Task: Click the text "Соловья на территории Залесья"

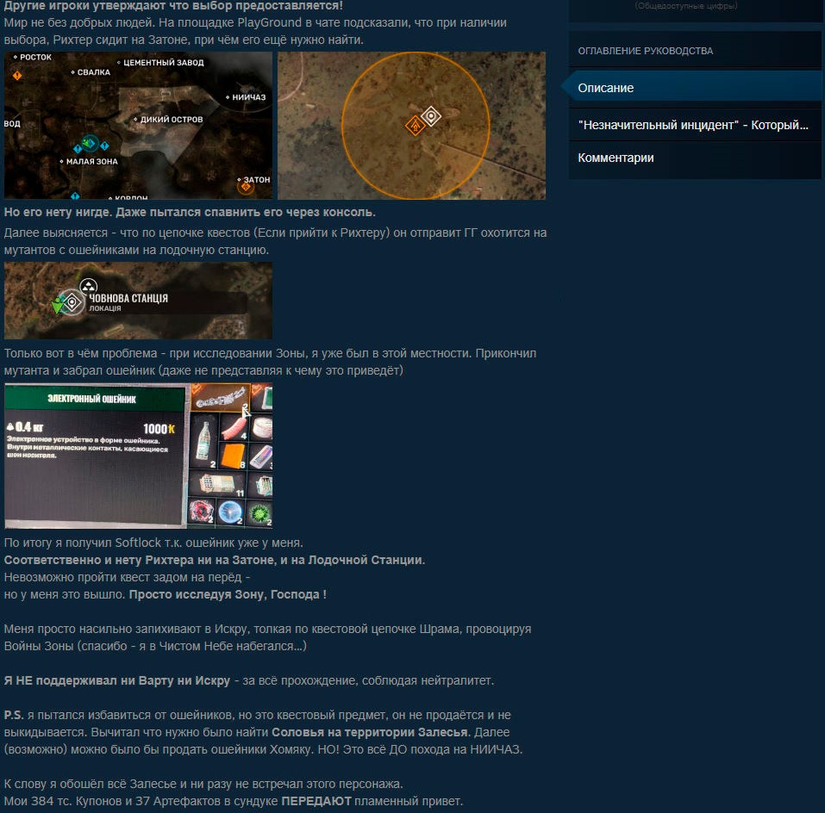Action: pos(369,732)
